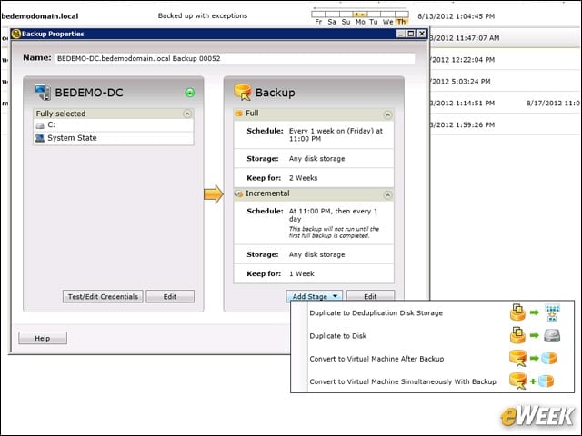Click 'Backed up with exceptions' status in background list
Screen dimensions: 582x436
click(203, 15)
